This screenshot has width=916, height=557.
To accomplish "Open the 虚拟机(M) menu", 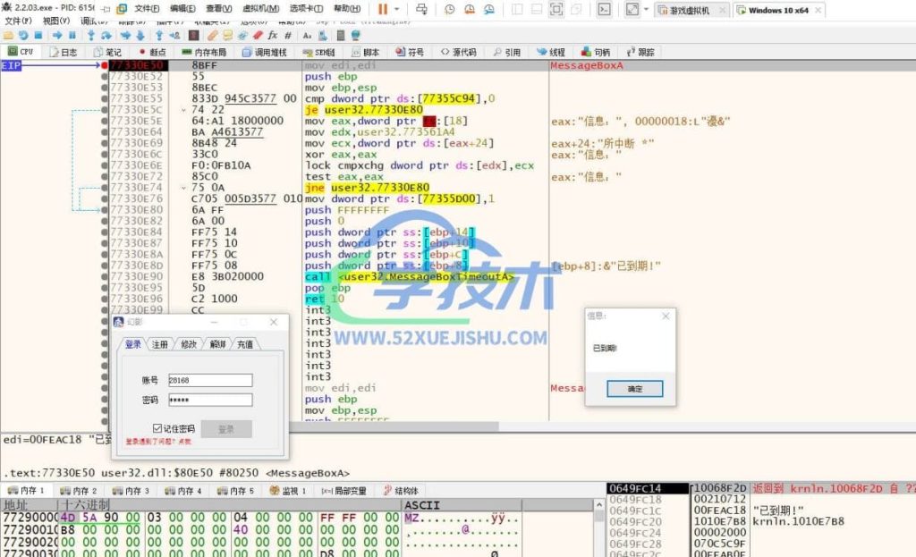I will [x=263, y=9].
